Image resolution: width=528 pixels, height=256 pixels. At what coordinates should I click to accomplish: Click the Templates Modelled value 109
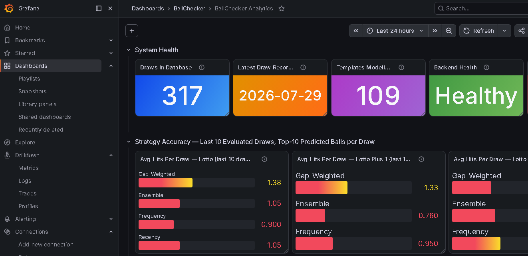point(378,96)
